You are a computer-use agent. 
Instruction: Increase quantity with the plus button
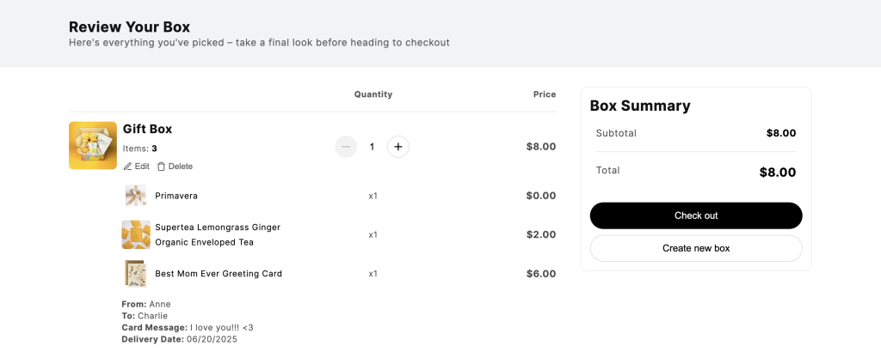(398, 147)
